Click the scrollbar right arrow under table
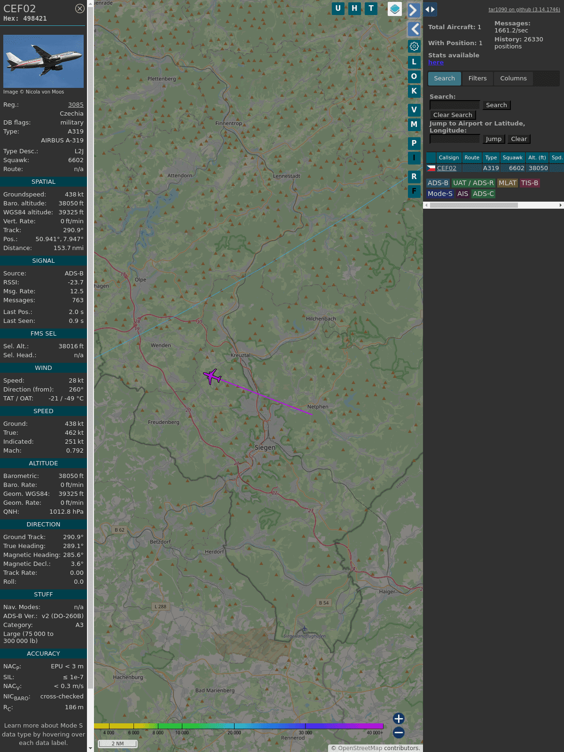564x752 pixels. 561,205
